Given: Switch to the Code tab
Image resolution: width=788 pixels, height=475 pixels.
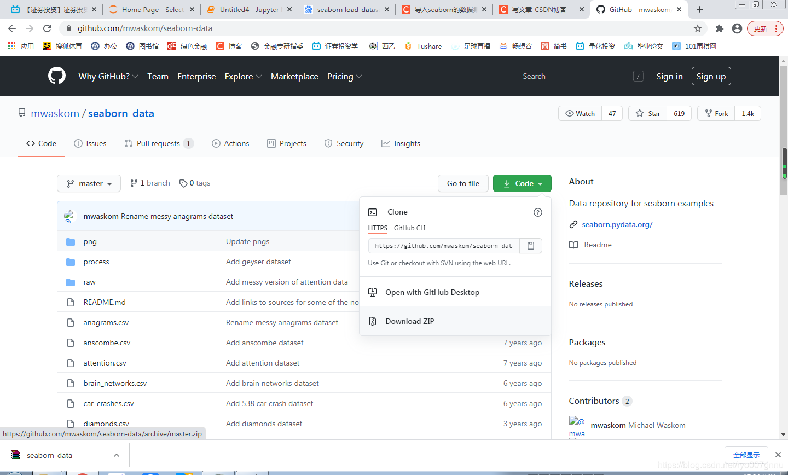Looking at the screenshot, I should point(41,143).
